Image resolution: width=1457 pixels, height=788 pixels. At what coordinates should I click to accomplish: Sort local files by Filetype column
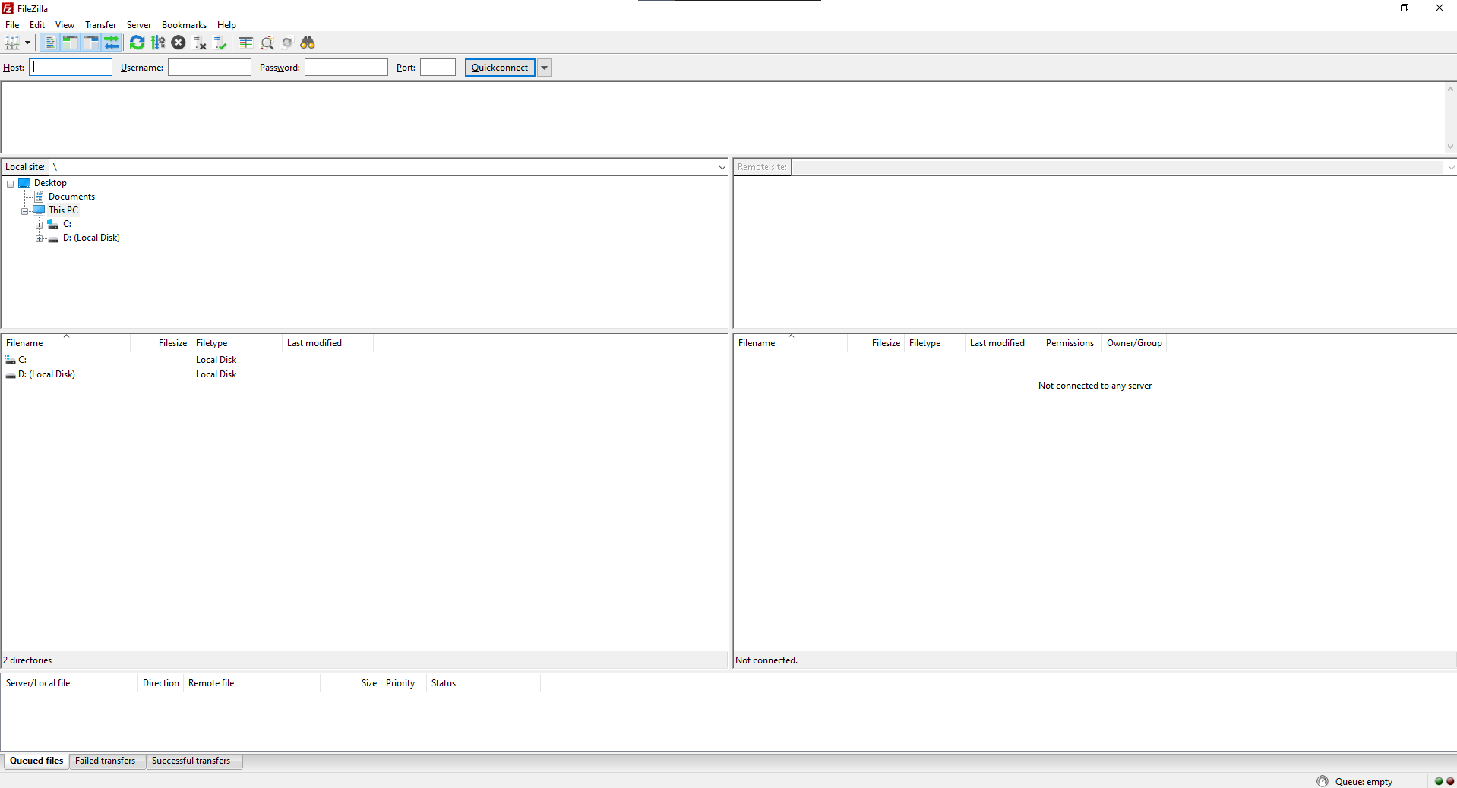[236, 343]
